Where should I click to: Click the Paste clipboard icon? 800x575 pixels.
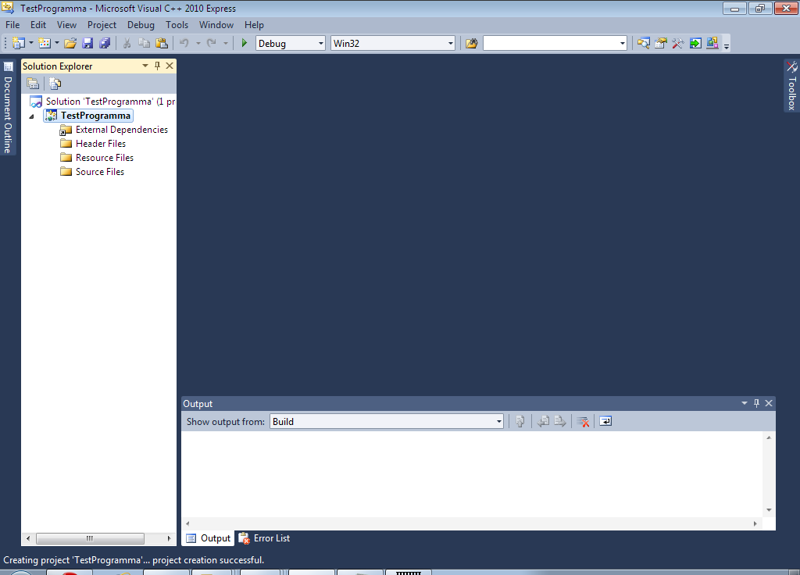162,44
